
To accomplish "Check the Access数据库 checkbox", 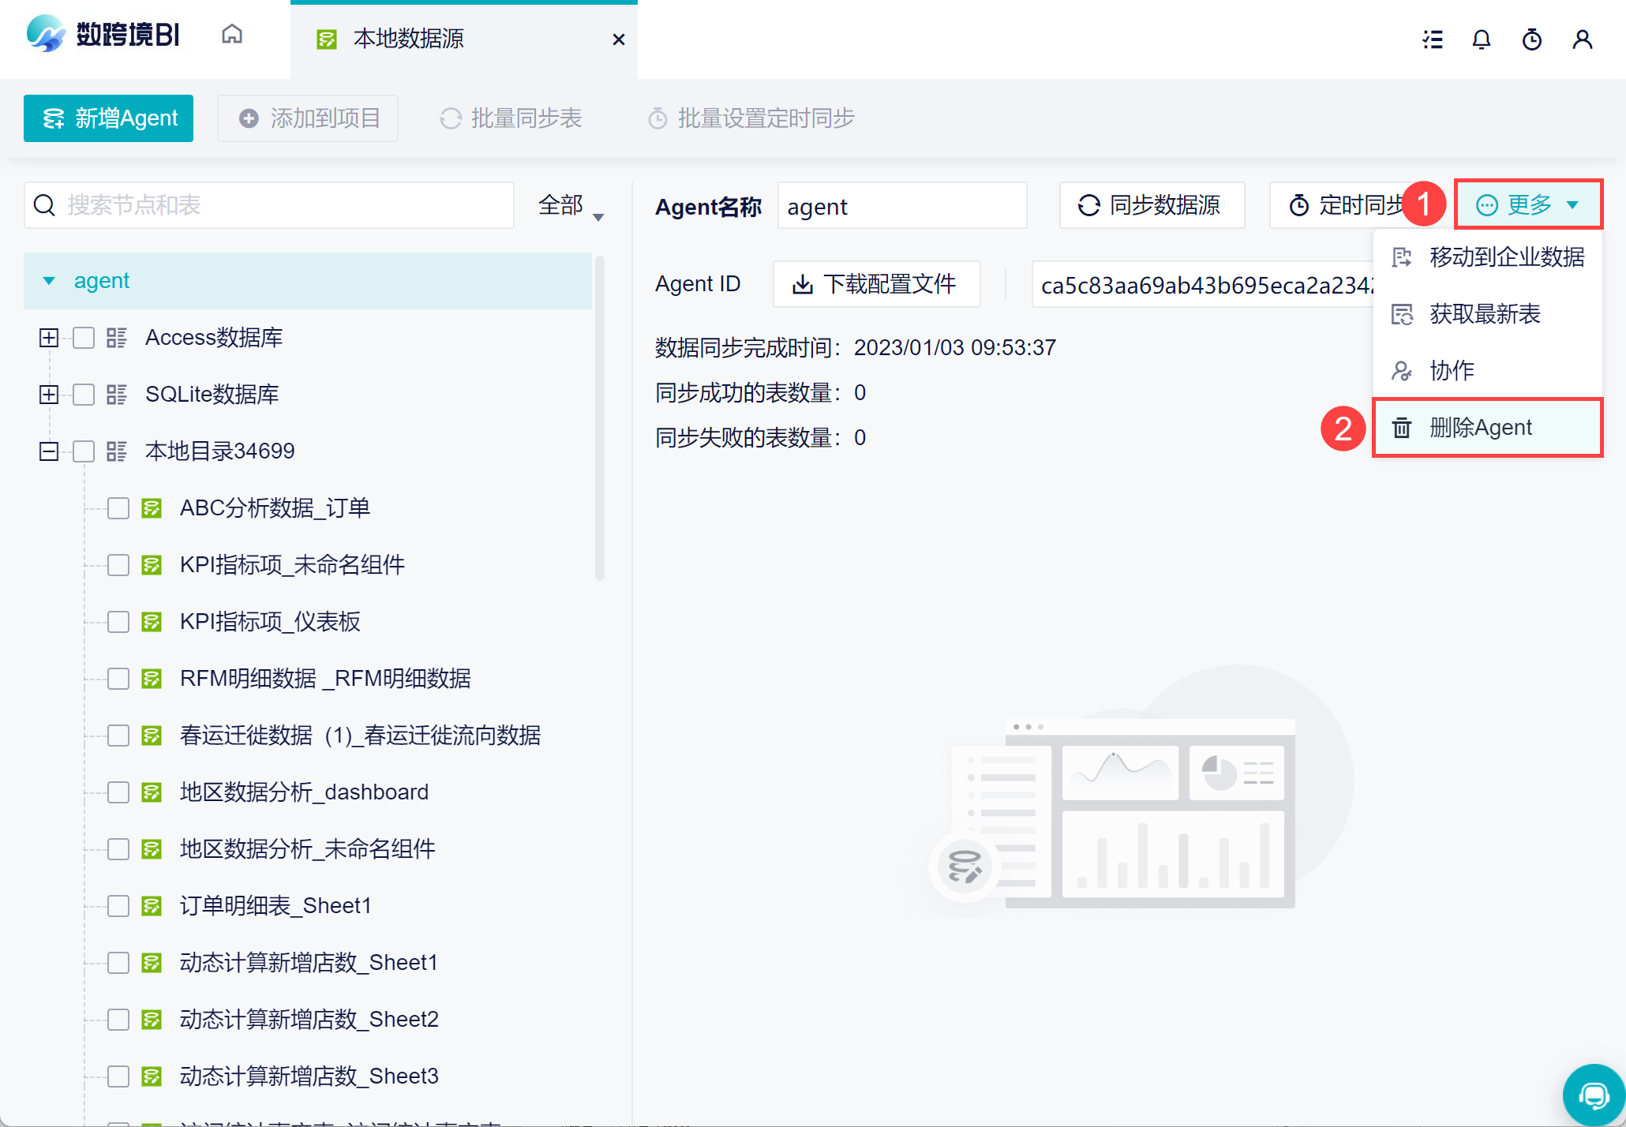I will 84,338.
